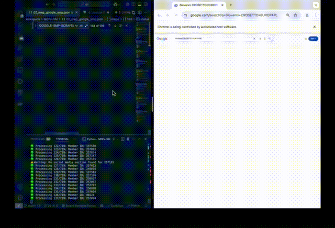Kill terminal with trash icon
335x228 pixels.
128,139
